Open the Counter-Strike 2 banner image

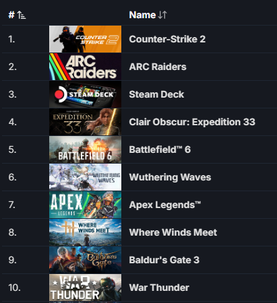click(85, 39)
